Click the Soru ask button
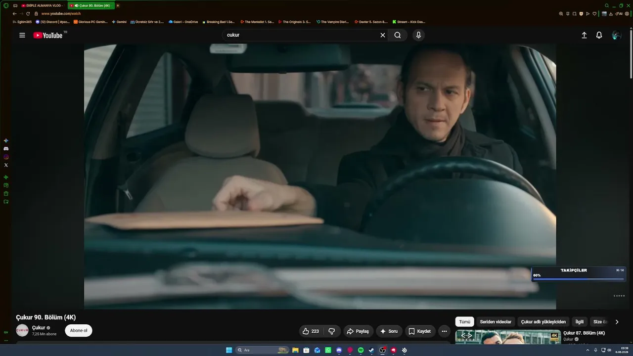The image size is (633, 356). [389, 331]
